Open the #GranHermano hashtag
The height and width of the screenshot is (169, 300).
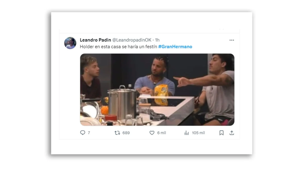[175, 47]
